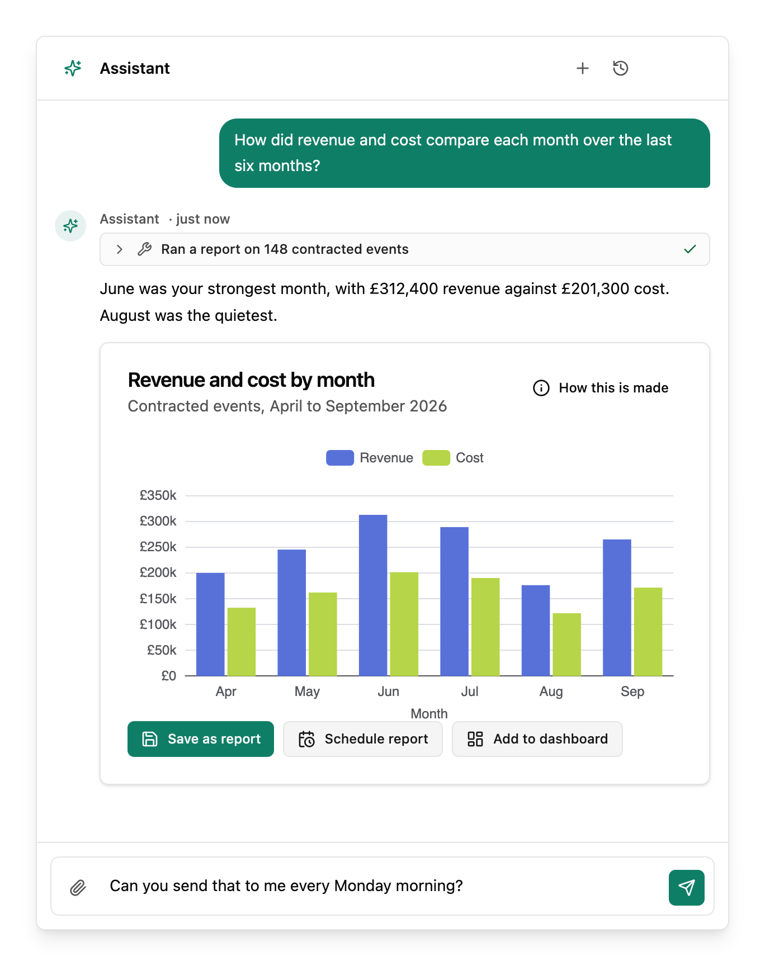Click Save as report button
The height and width of the screenshot is (966, 765).
201,739
